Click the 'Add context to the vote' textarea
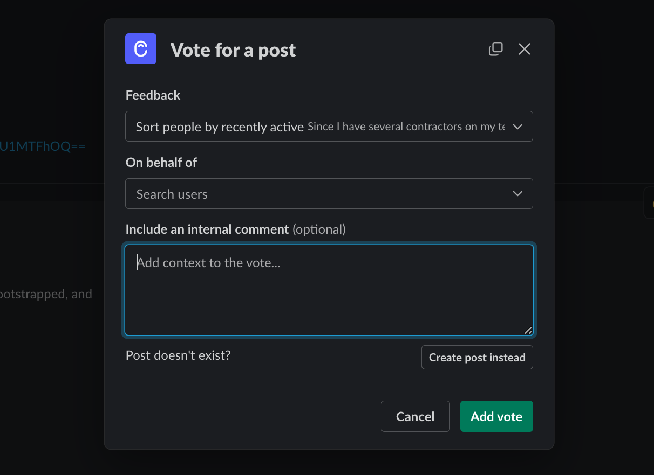The width and height of the screenshot is (654, 475). (329, 290)
